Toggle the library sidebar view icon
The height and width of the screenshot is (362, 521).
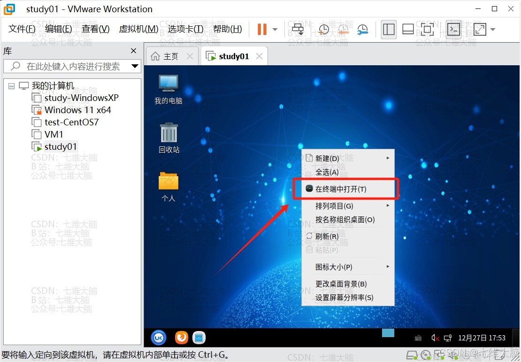click(x=389, y=29)
